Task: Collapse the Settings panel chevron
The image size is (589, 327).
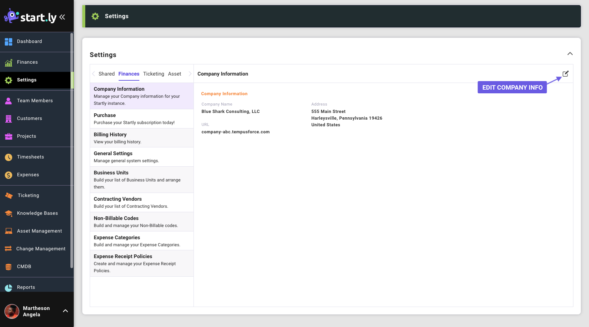Action: click(570, 54)
